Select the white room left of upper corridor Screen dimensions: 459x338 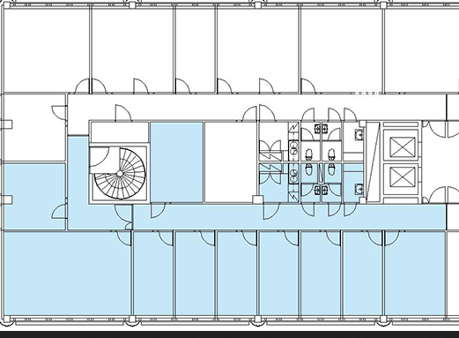point(34,128)
